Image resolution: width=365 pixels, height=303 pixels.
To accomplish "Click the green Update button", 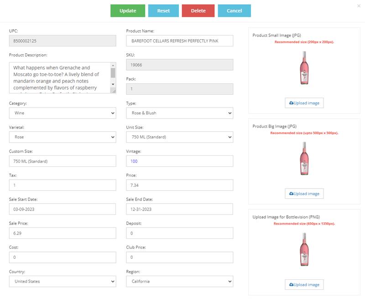I will coord(128,10).
